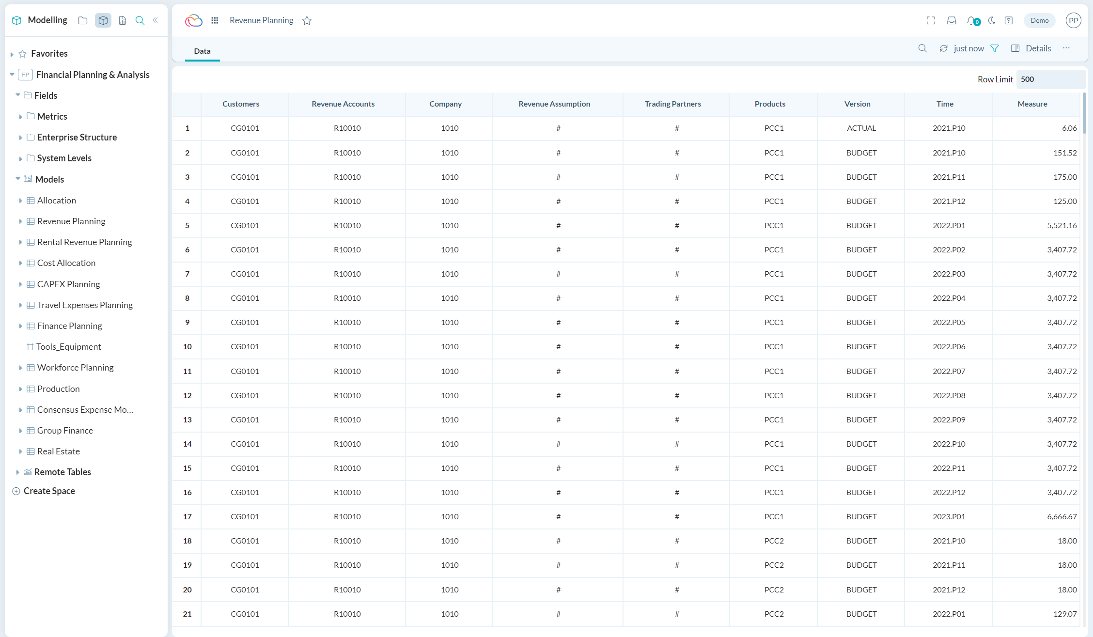
Task: Click Create Space
Action: point(49,491)
